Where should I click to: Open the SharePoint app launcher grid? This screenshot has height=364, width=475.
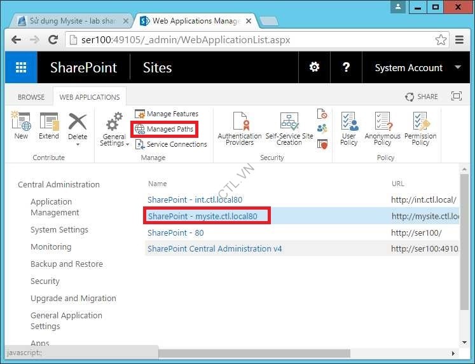pyautogui.click(x=21, y=68)
